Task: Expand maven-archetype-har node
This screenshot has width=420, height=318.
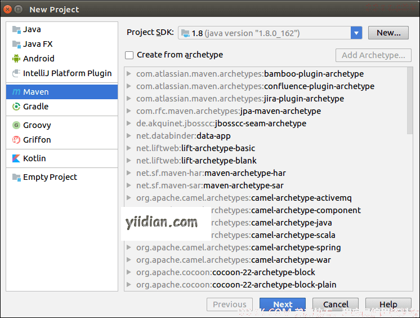Action: (x=129, y=173)
